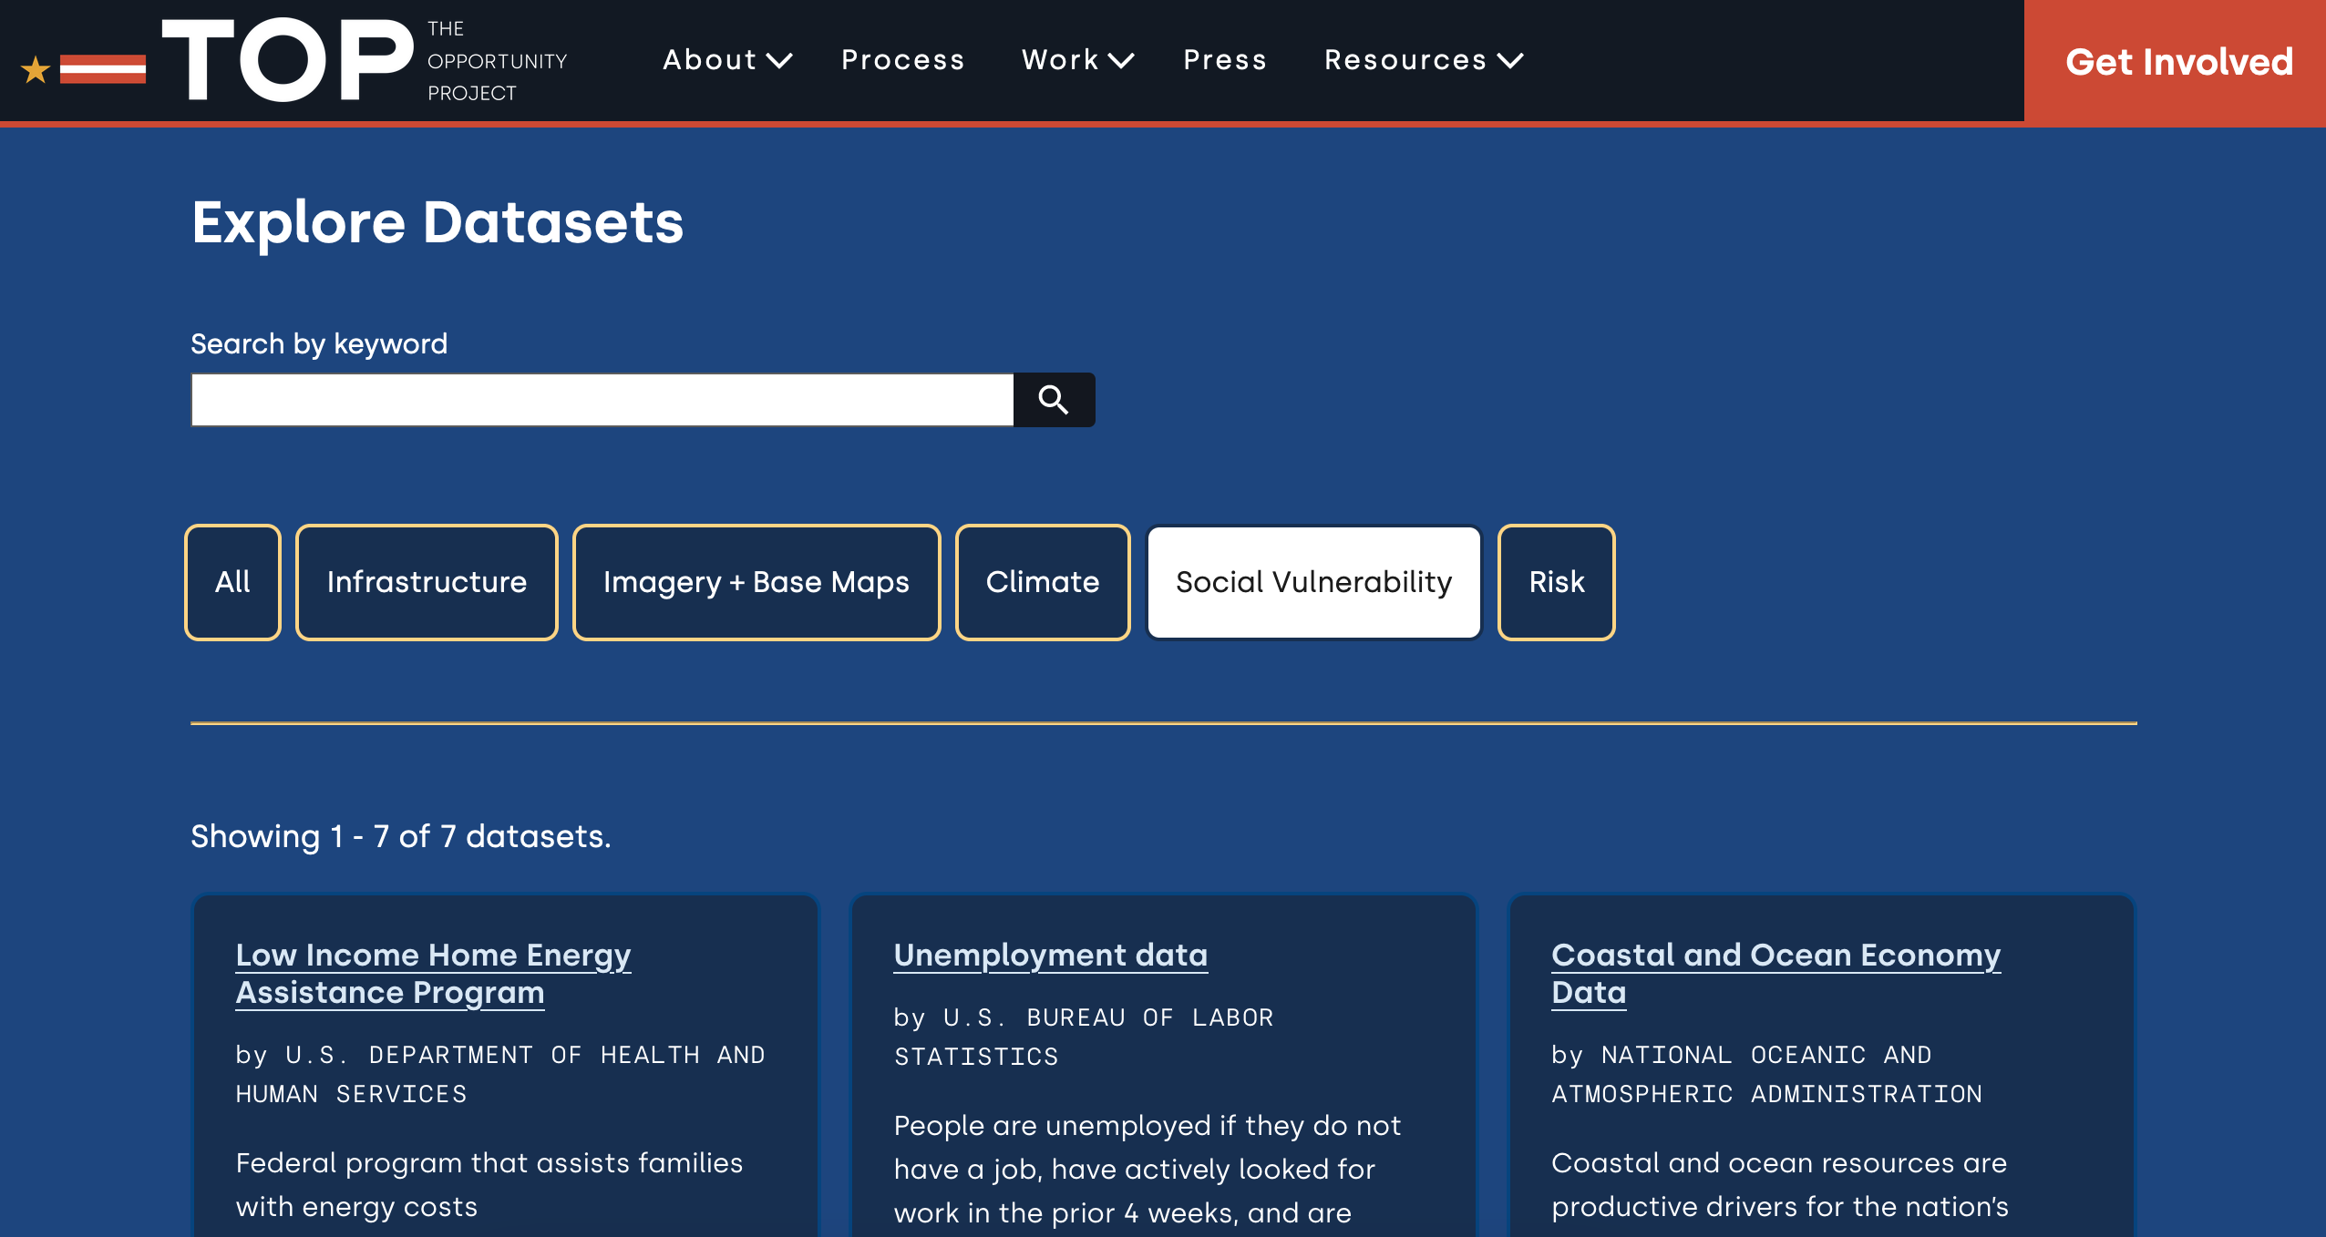
Task: Open the Work nav item
Action: tap(1060, 60)
